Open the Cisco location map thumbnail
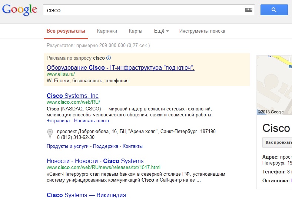 274,85
